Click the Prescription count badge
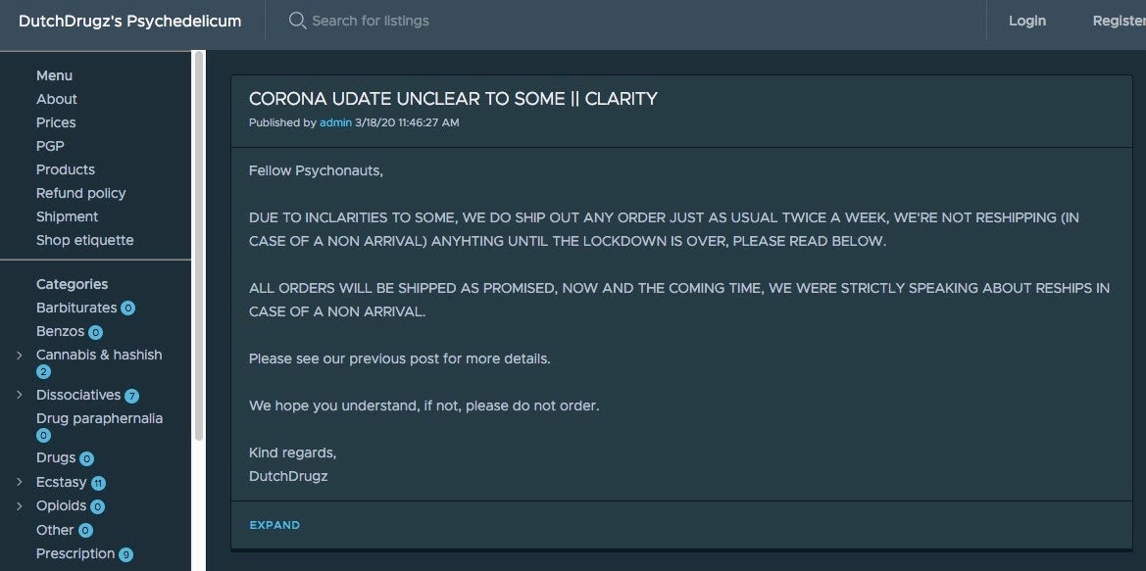The width and height of the screenshot is (1146, 571). pyautogui.click(x=125, y=554)
